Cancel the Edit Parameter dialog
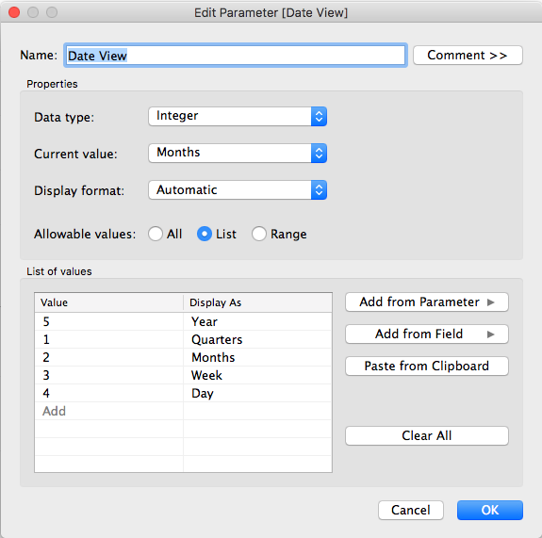The height and width of the screenshot is (538, 542). (x=411, y=510)
